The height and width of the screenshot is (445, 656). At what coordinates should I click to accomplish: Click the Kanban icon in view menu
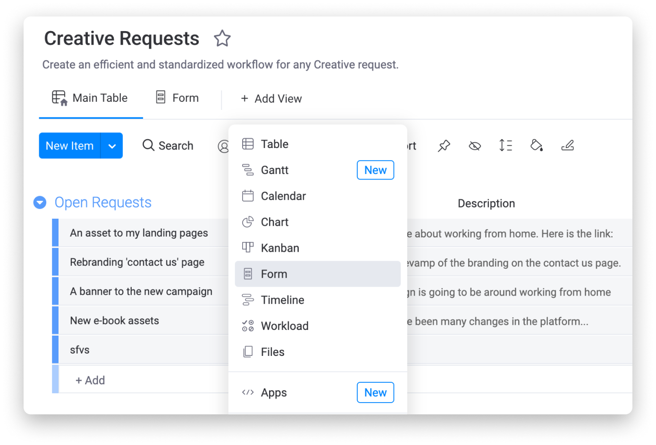tap(248, 247)
